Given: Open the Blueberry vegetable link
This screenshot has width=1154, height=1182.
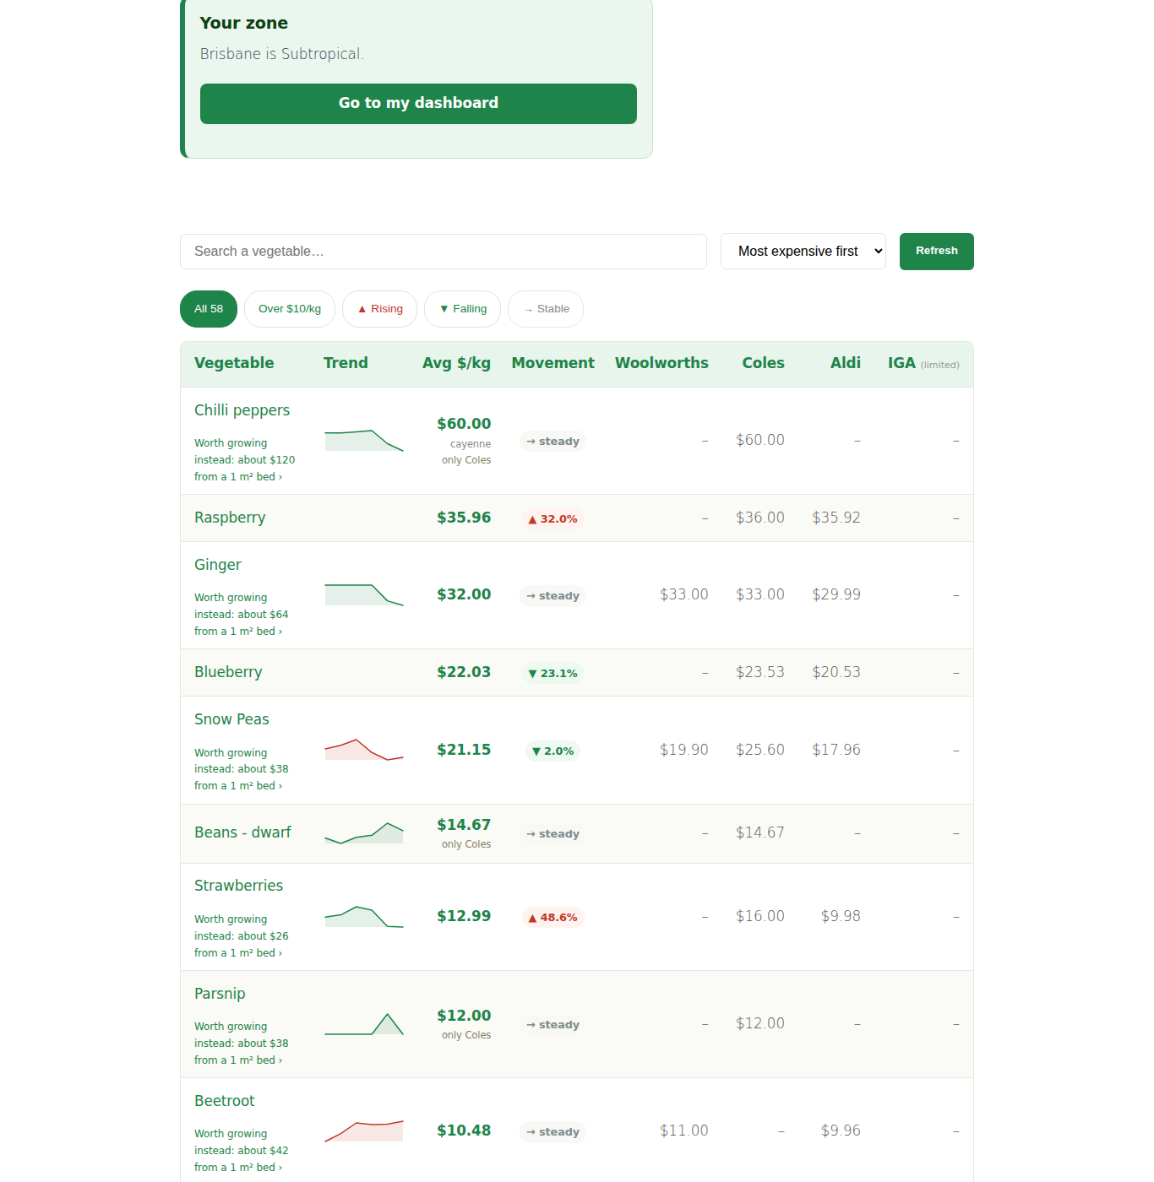Looking at the screenshot, I should [228, 672].
